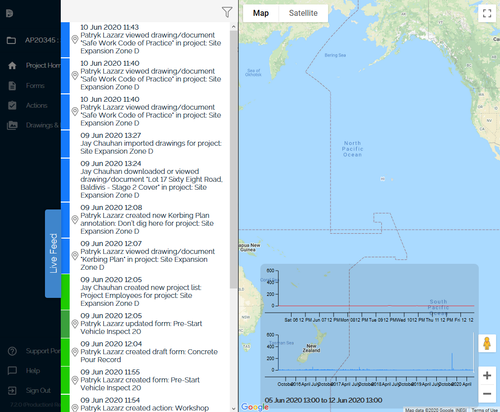Click location pin for Pre-Start updated form entry

[75, 324]
